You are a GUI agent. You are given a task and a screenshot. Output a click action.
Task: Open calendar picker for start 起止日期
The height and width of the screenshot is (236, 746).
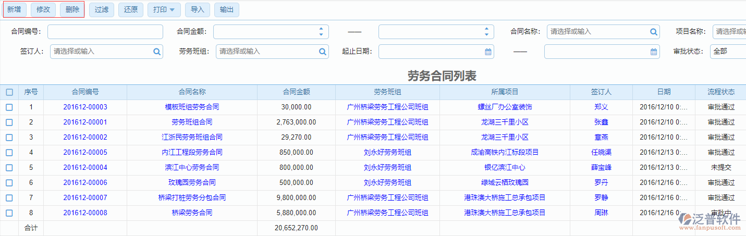point(488,52)
